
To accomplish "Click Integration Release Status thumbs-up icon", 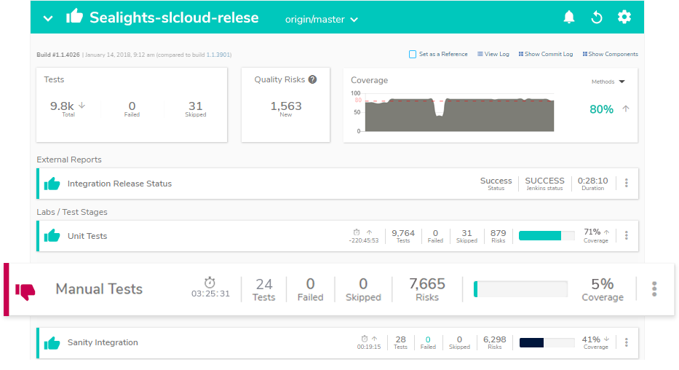I will point(52,184).
